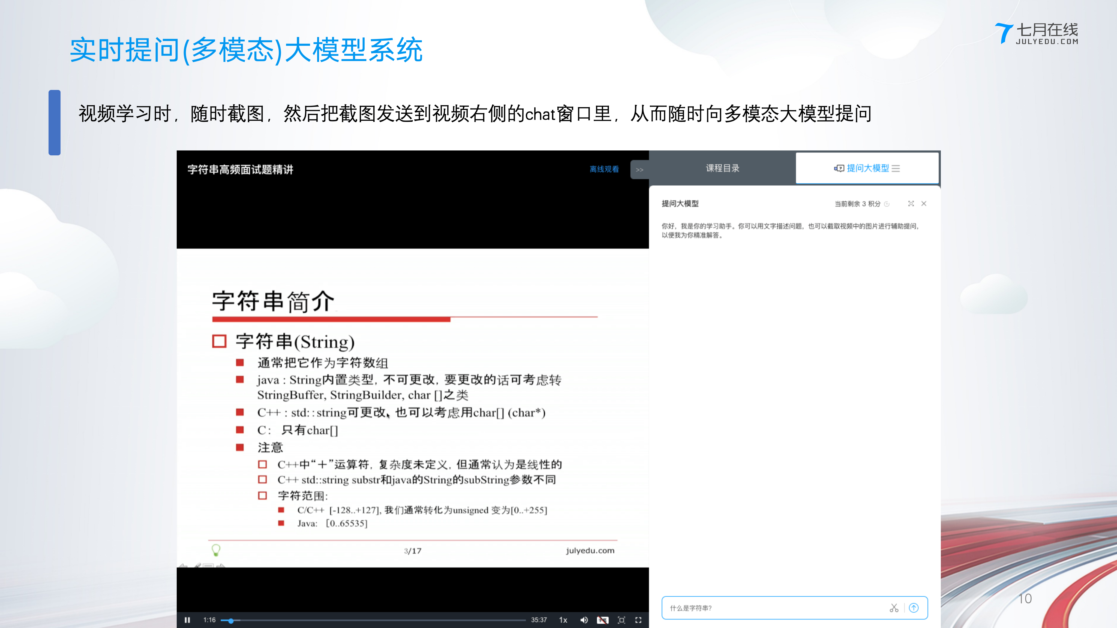1117x628 pixels.
Task: Enter fullscreen via rightmost player icon
Action: pyautogui.click(x=638, y=620)
